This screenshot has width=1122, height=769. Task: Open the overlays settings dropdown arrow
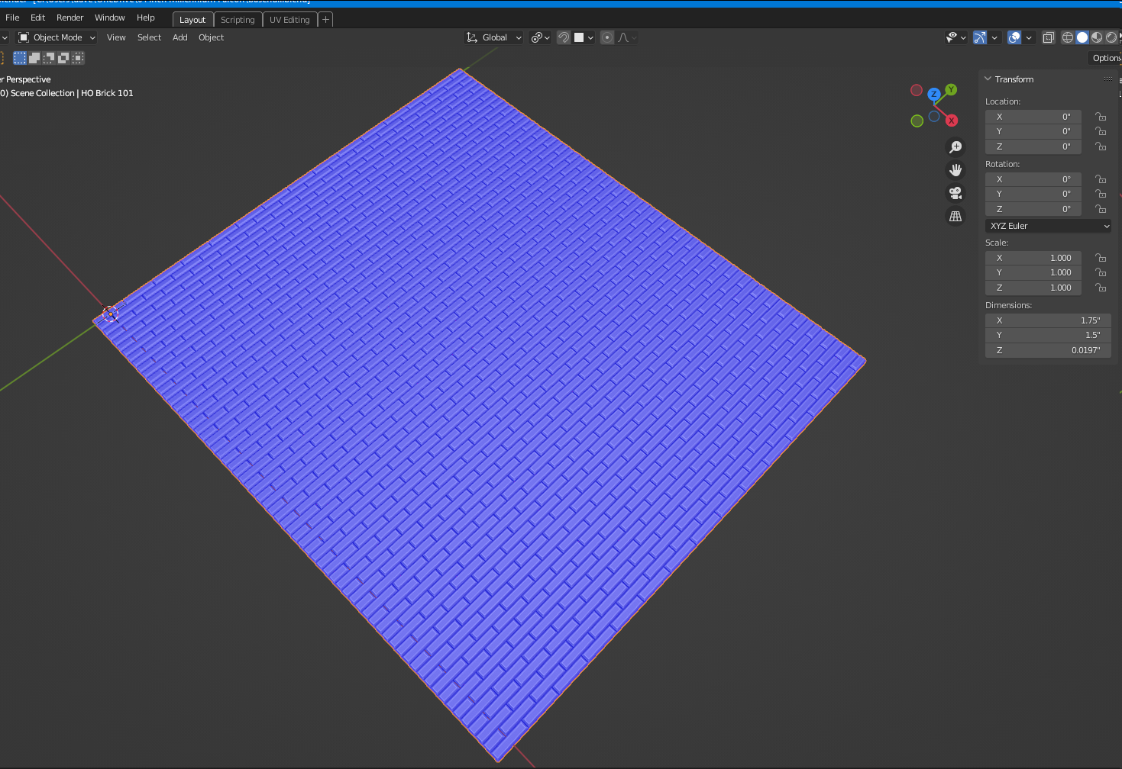tap(1029, 37)
